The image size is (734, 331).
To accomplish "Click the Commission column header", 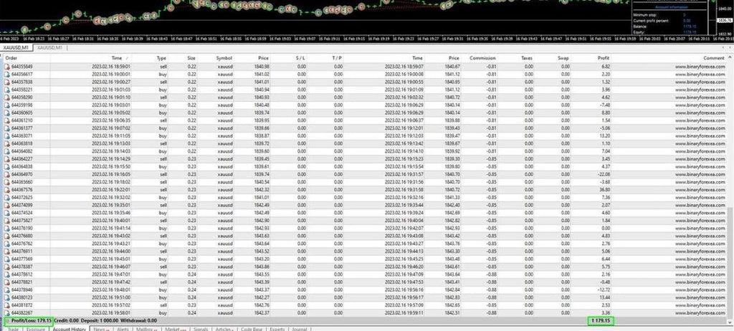I will (x=482, y=57).
